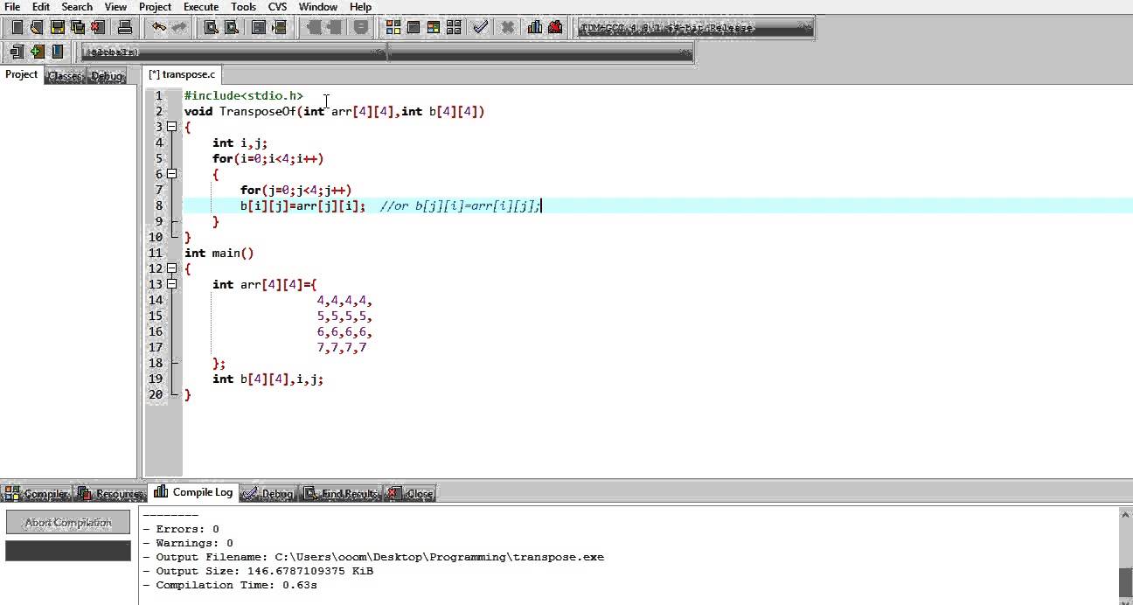Run the program with the window icon
1133x605 pixels.
(x=414, y=27)
